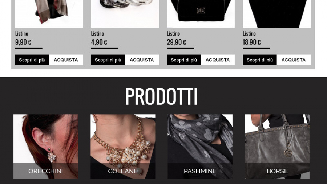Click Scopri di più for 4,90 € item
Image resolution: width=327 pixels, height=184 pixels.
pyautogui.click(x=108, y=60)
